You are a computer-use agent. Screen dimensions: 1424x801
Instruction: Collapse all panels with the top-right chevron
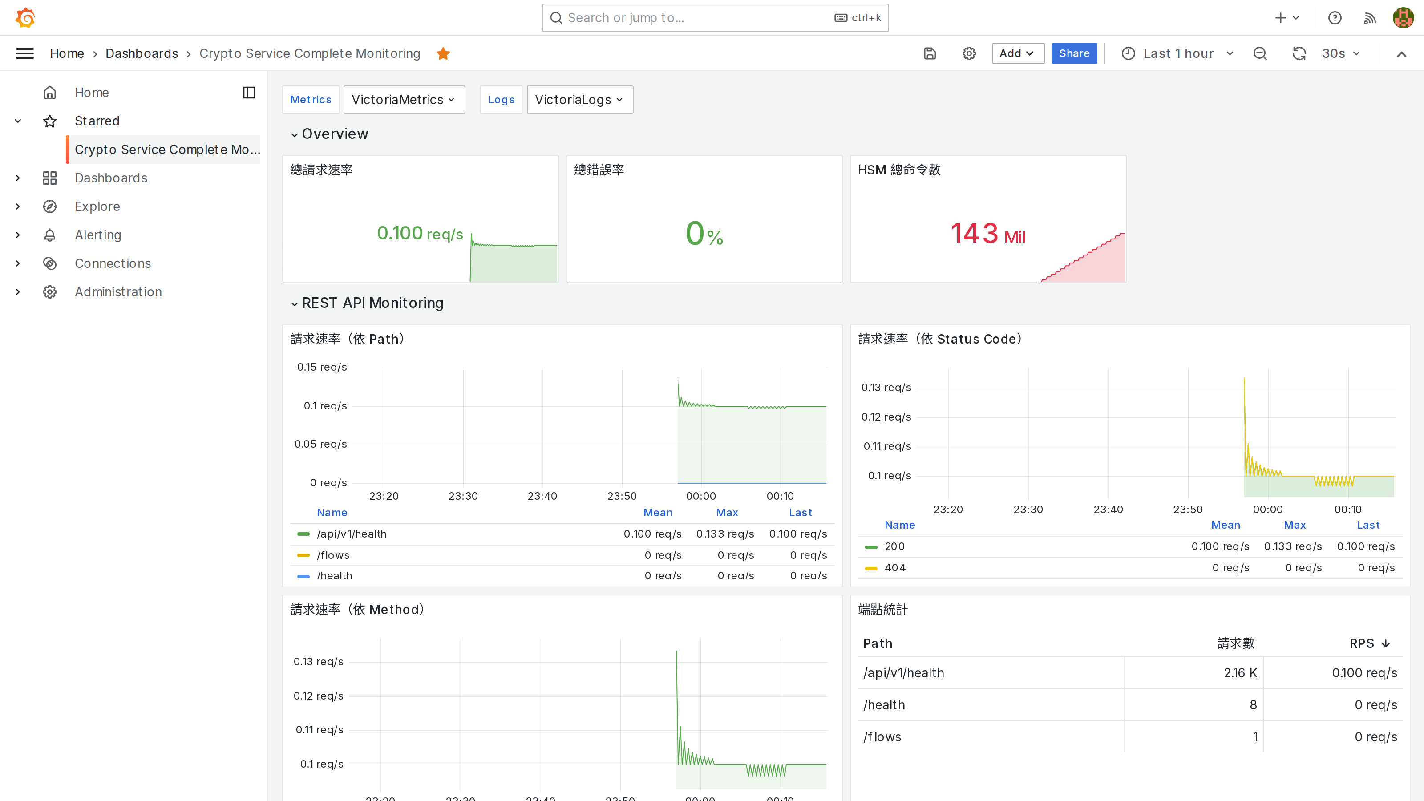coord(1403,53)
